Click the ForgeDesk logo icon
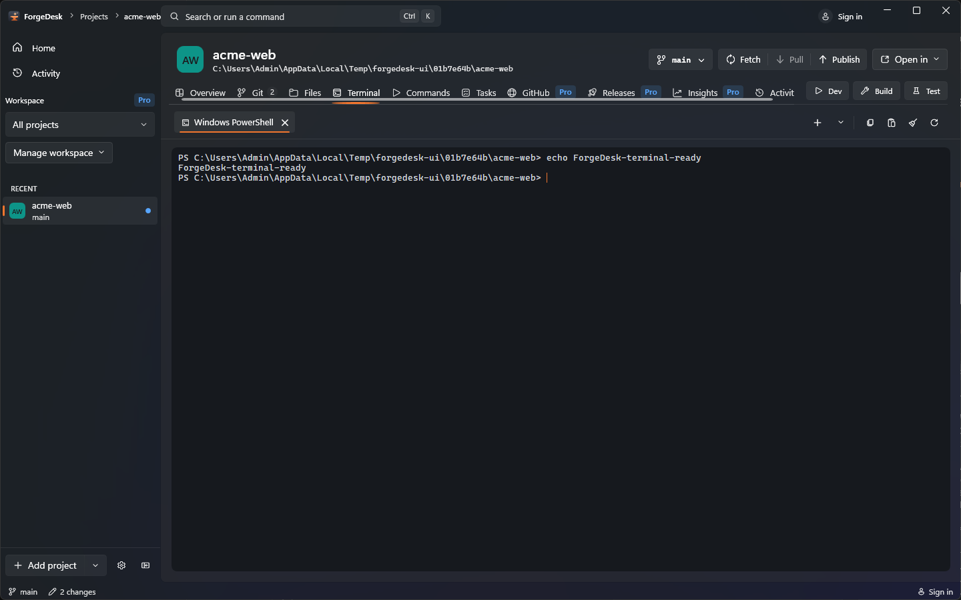961x600 pixels. pos(14,17)
